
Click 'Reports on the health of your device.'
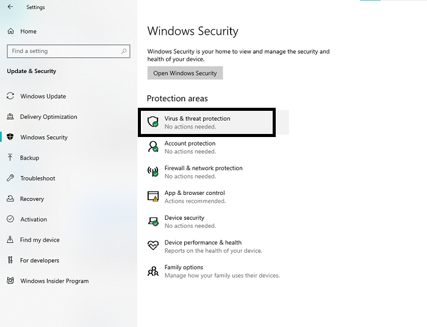[x=213, y=251]
